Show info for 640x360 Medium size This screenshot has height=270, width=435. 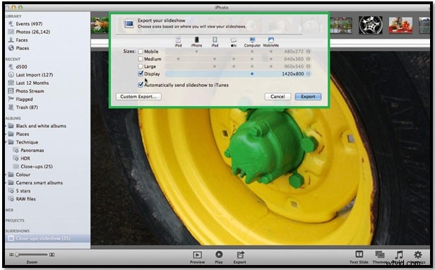(308, 59)
